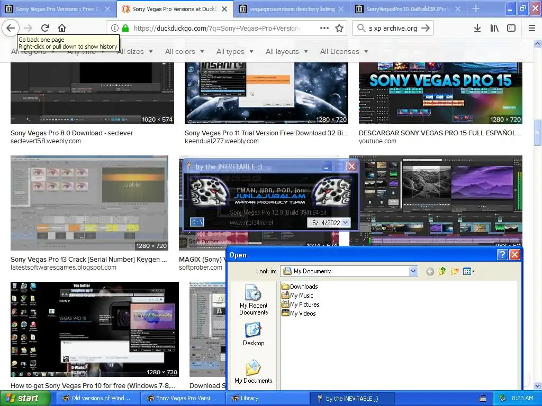Image resolution: width=542 pixels, height=406 pixels.
Task: Select the My Pictures folder
Action: (x=301, y=304)
